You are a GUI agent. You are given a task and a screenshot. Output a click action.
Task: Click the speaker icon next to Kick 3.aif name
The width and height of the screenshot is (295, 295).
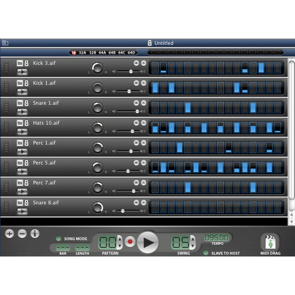click(x=27, y=63)
